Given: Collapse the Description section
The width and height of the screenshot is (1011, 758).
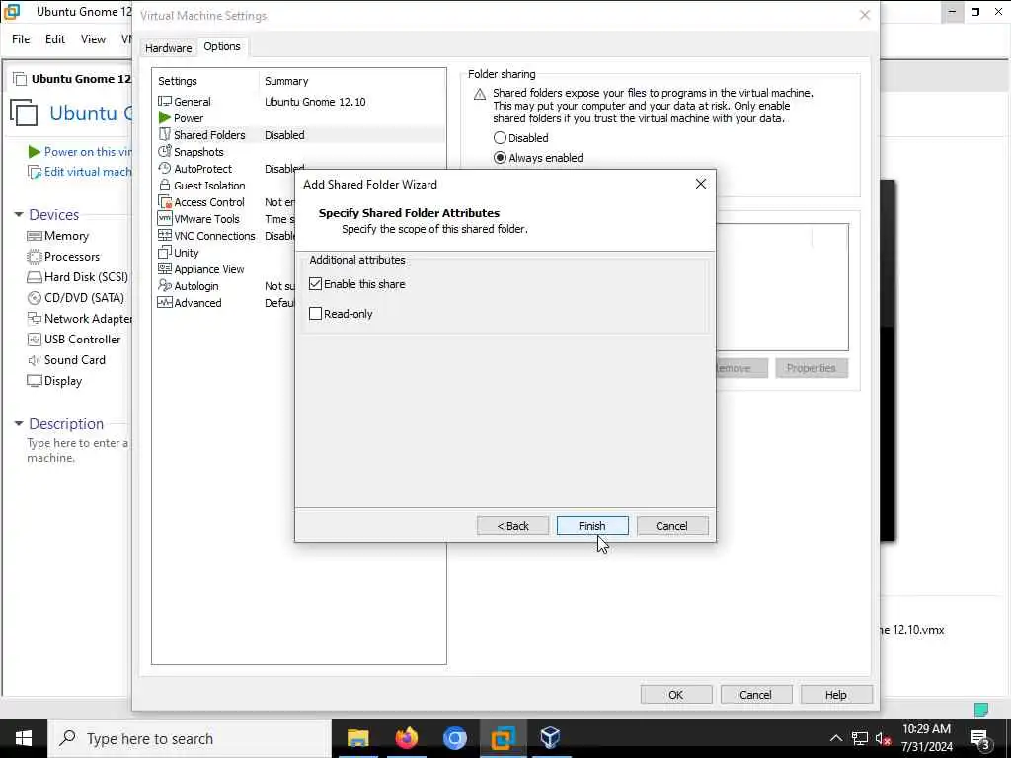Looking at the screenshot, I should [x=19, y=424].
